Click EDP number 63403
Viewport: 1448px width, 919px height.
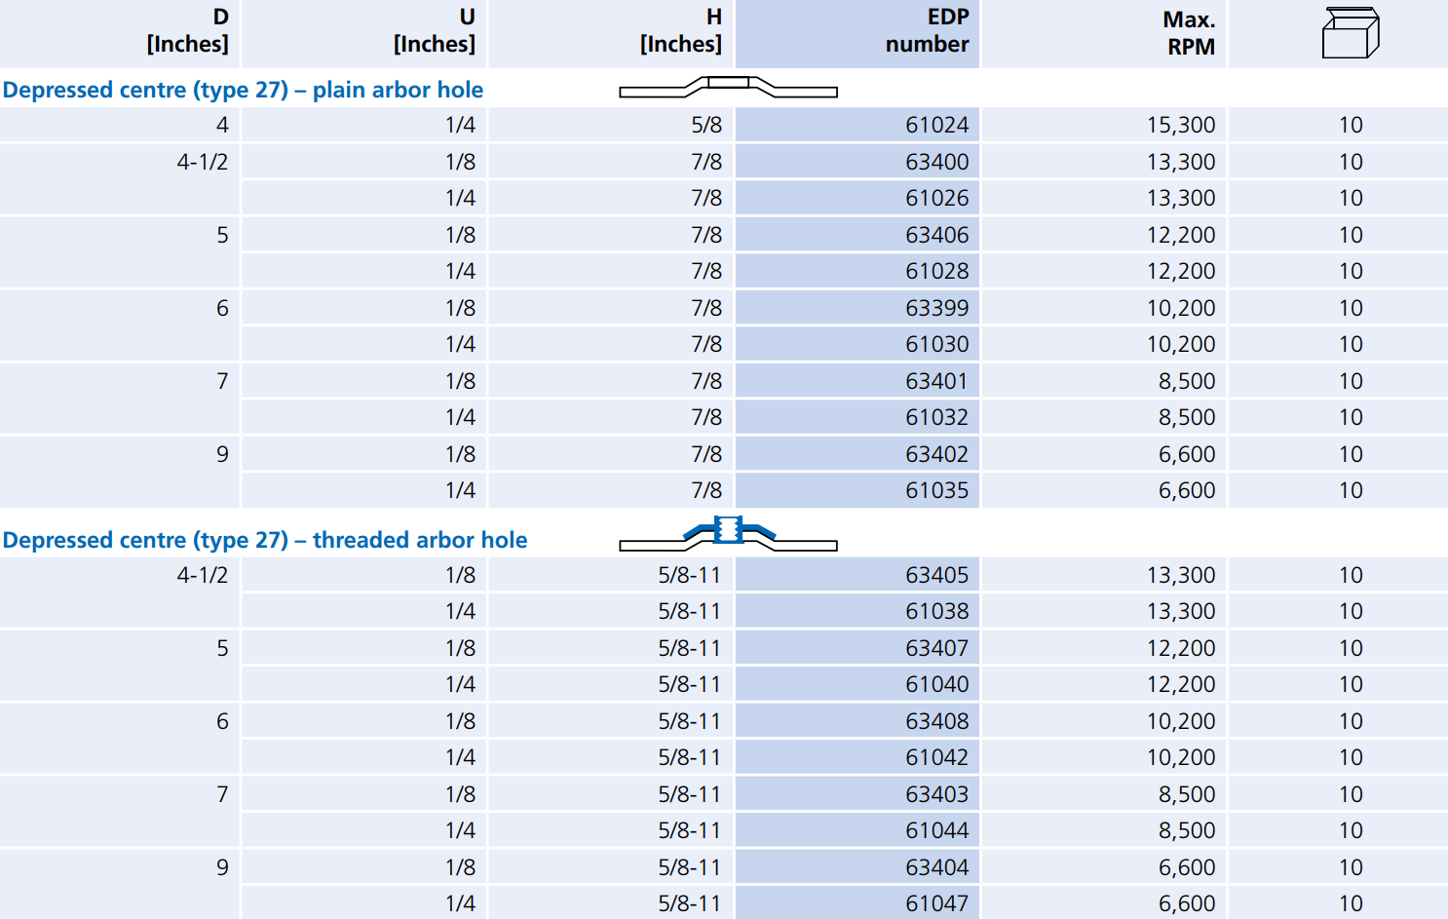click(936, 794)
